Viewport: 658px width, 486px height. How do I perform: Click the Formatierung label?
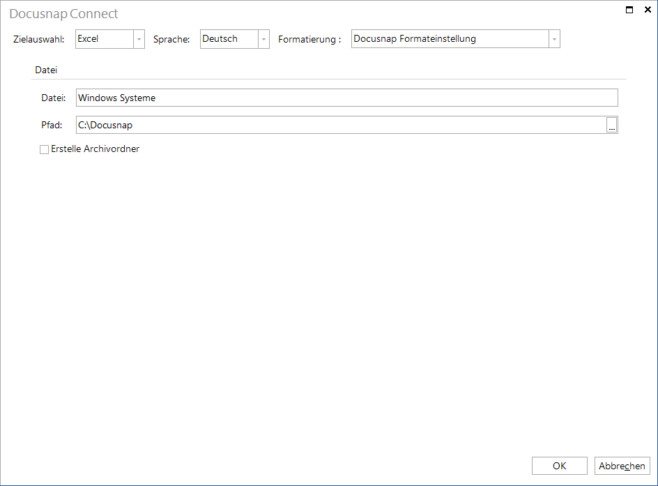point(309,40)
